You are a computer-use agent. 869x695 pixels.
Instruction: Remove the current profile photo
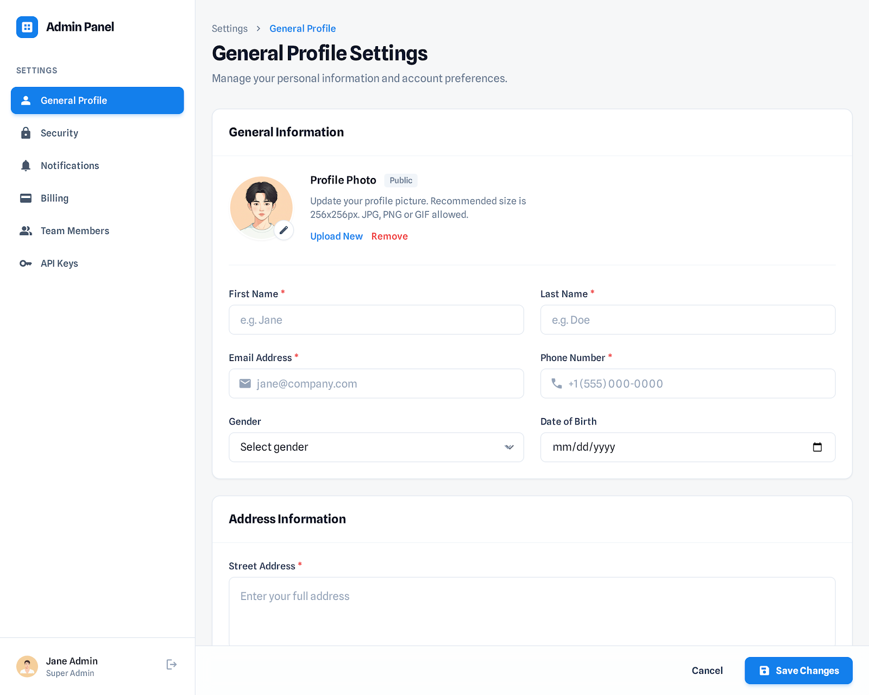click(x=389, y=236)
